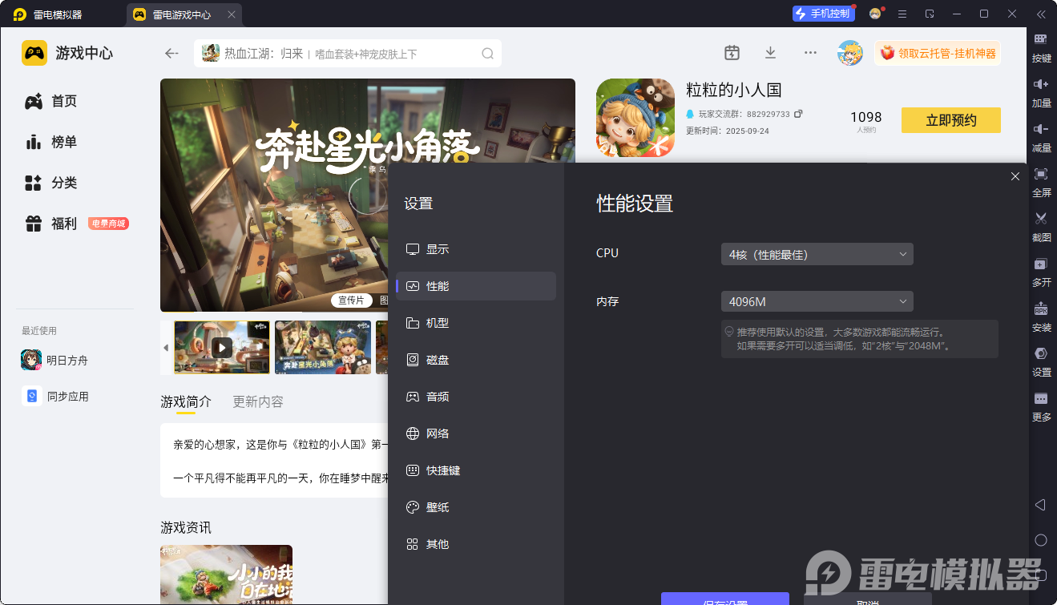The image size is (1057, 605).
Task: Close the settings dialog with X
Action: 1015,176
